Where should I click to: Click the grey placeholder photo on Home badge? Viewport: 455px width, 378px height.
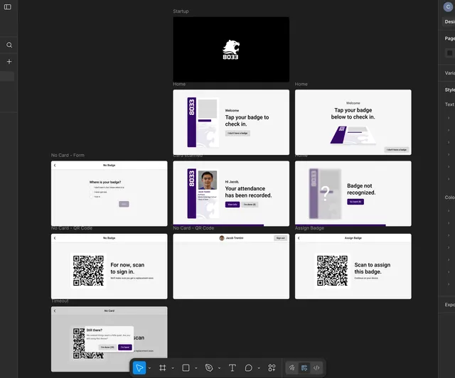pos(208,109)
